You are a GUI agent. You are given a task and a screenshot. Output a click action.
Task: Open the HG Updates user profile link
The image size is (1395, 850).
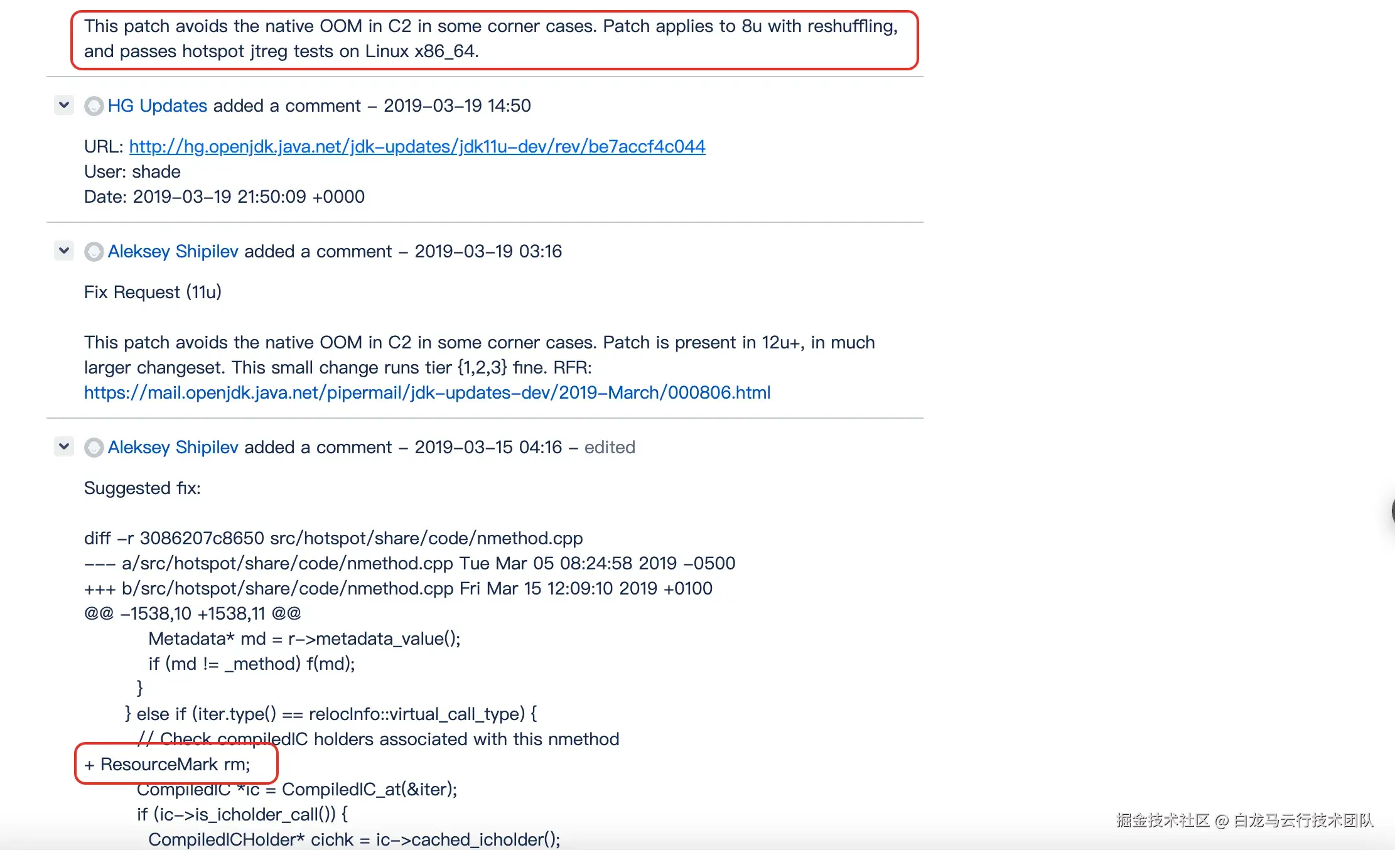click(x=157, y=105)
